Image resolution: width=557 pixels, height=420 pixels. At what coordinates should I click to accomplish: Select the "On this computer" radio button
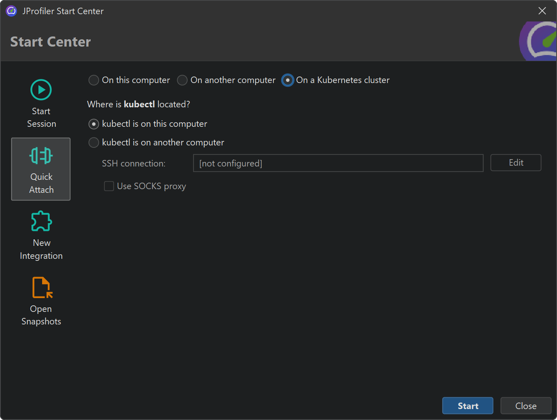(94, 80)
